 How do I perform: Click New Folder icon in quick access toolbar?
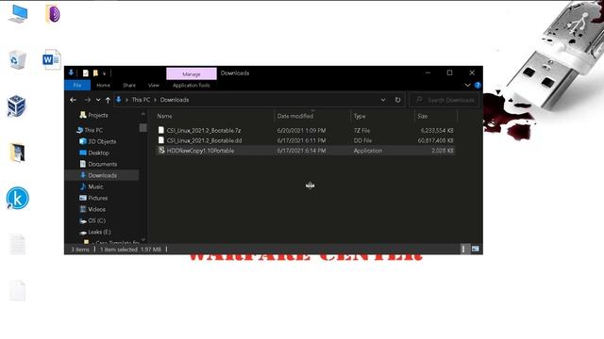[x=95, y=73]
